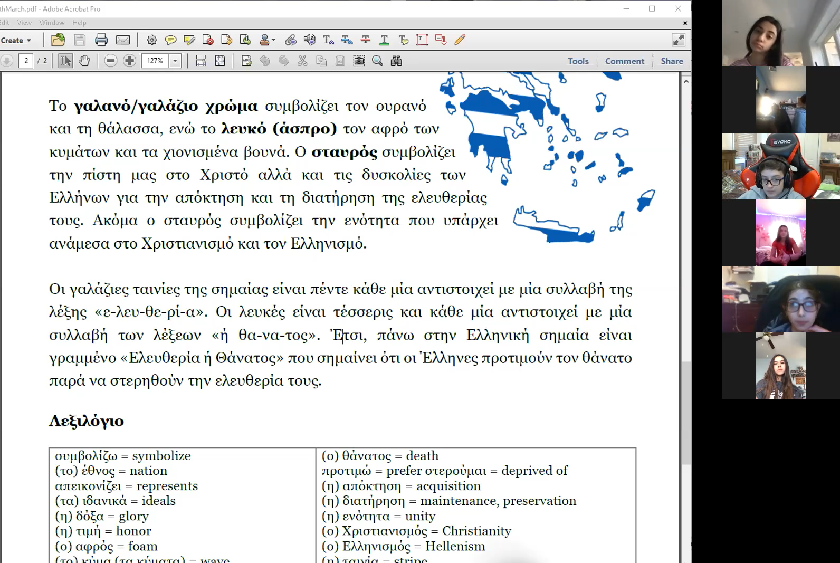Close the document with small X
This screenshot has width=840, height=563.
pos(685,23)
